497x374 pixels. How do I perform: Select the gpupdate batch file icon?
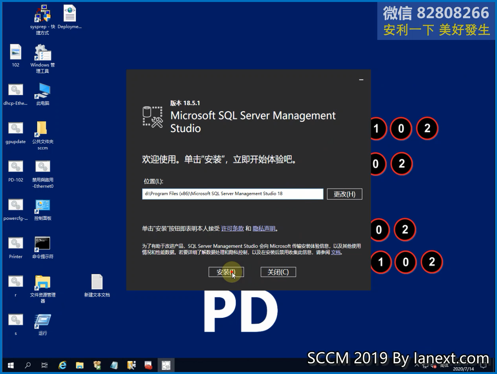(x=16, y=132)
